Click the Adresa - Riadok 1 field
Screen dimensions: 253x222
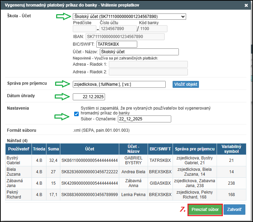tap(148, 64)
